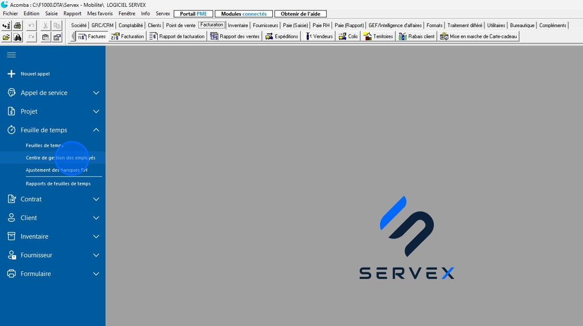Expand the Formulaire section
Image resolution: width=583 pixels, height=326 pixels.
[x=53, y=273]
